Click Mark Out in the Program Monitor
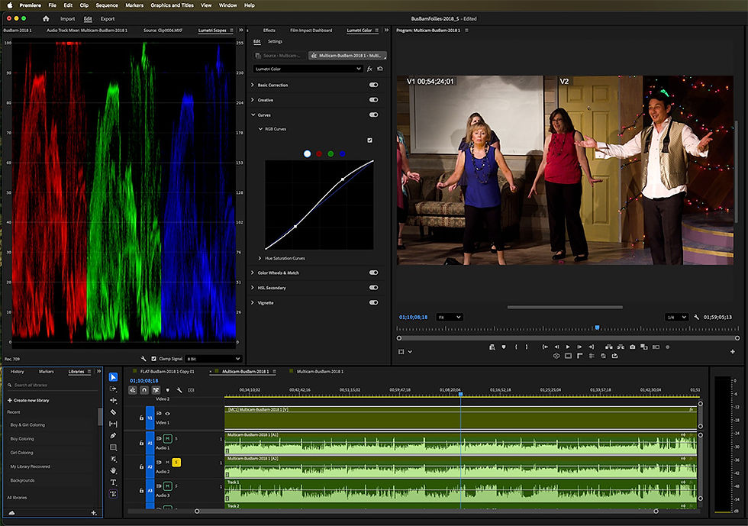The height and width of the screenshot is (526, 748). click(x=527, y=347)
